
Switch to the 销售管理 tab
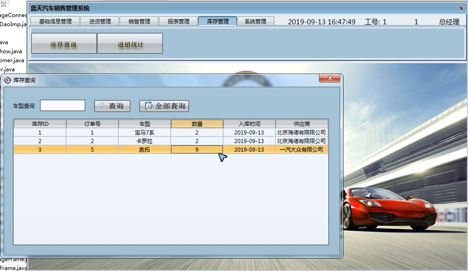(x=139, y=21)
